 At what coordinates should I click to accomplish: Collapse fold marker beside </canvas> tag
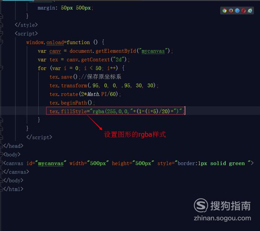pos(2,172)
